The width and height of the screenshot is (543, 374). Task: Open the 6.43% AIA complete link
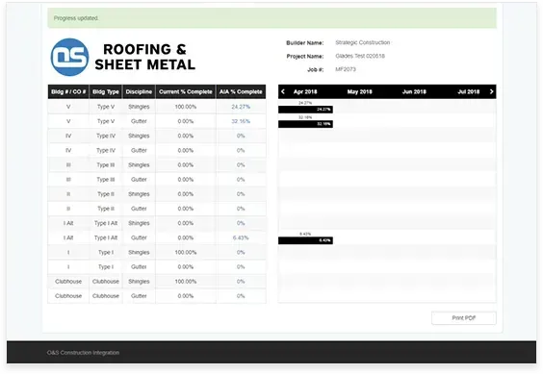(x=241, y=237)
